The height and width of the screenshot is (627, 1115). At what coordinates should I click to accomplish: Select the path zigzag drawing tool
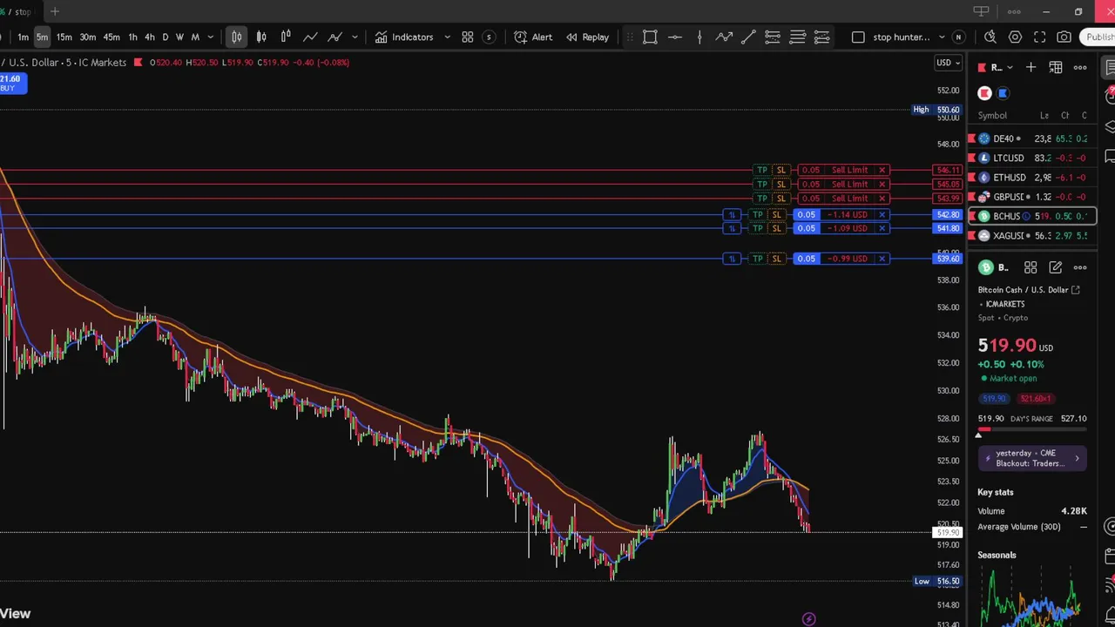724,37
